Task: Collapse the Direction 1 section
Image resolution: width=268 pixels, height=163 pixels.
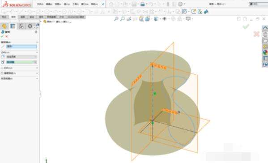Action: point(37,52)
